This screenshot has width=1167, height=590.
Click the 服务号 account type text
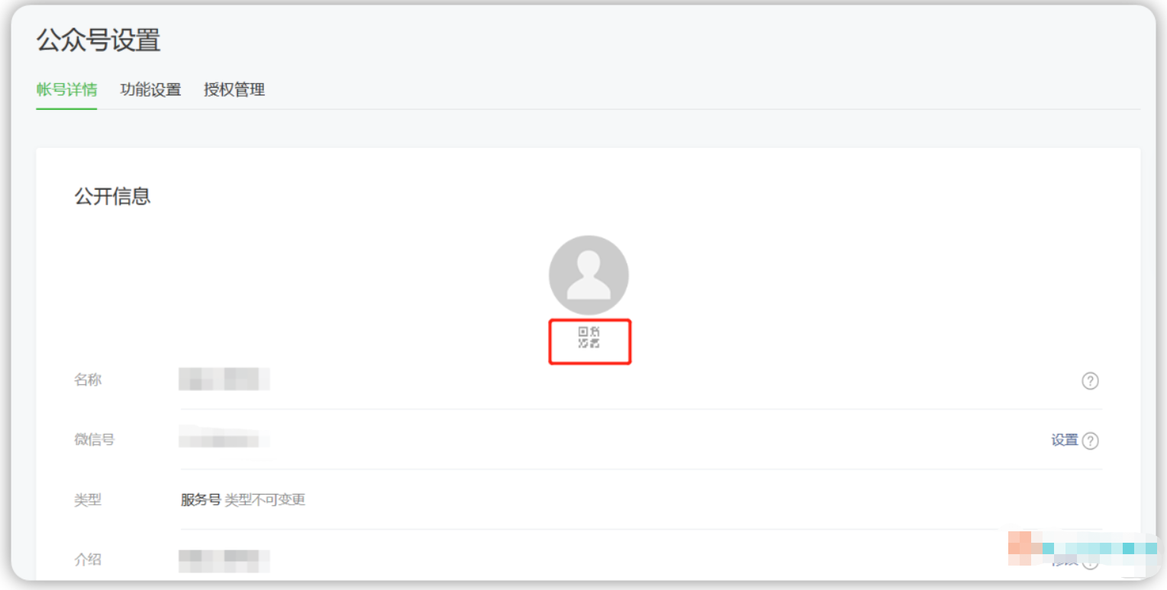(201, 500)
